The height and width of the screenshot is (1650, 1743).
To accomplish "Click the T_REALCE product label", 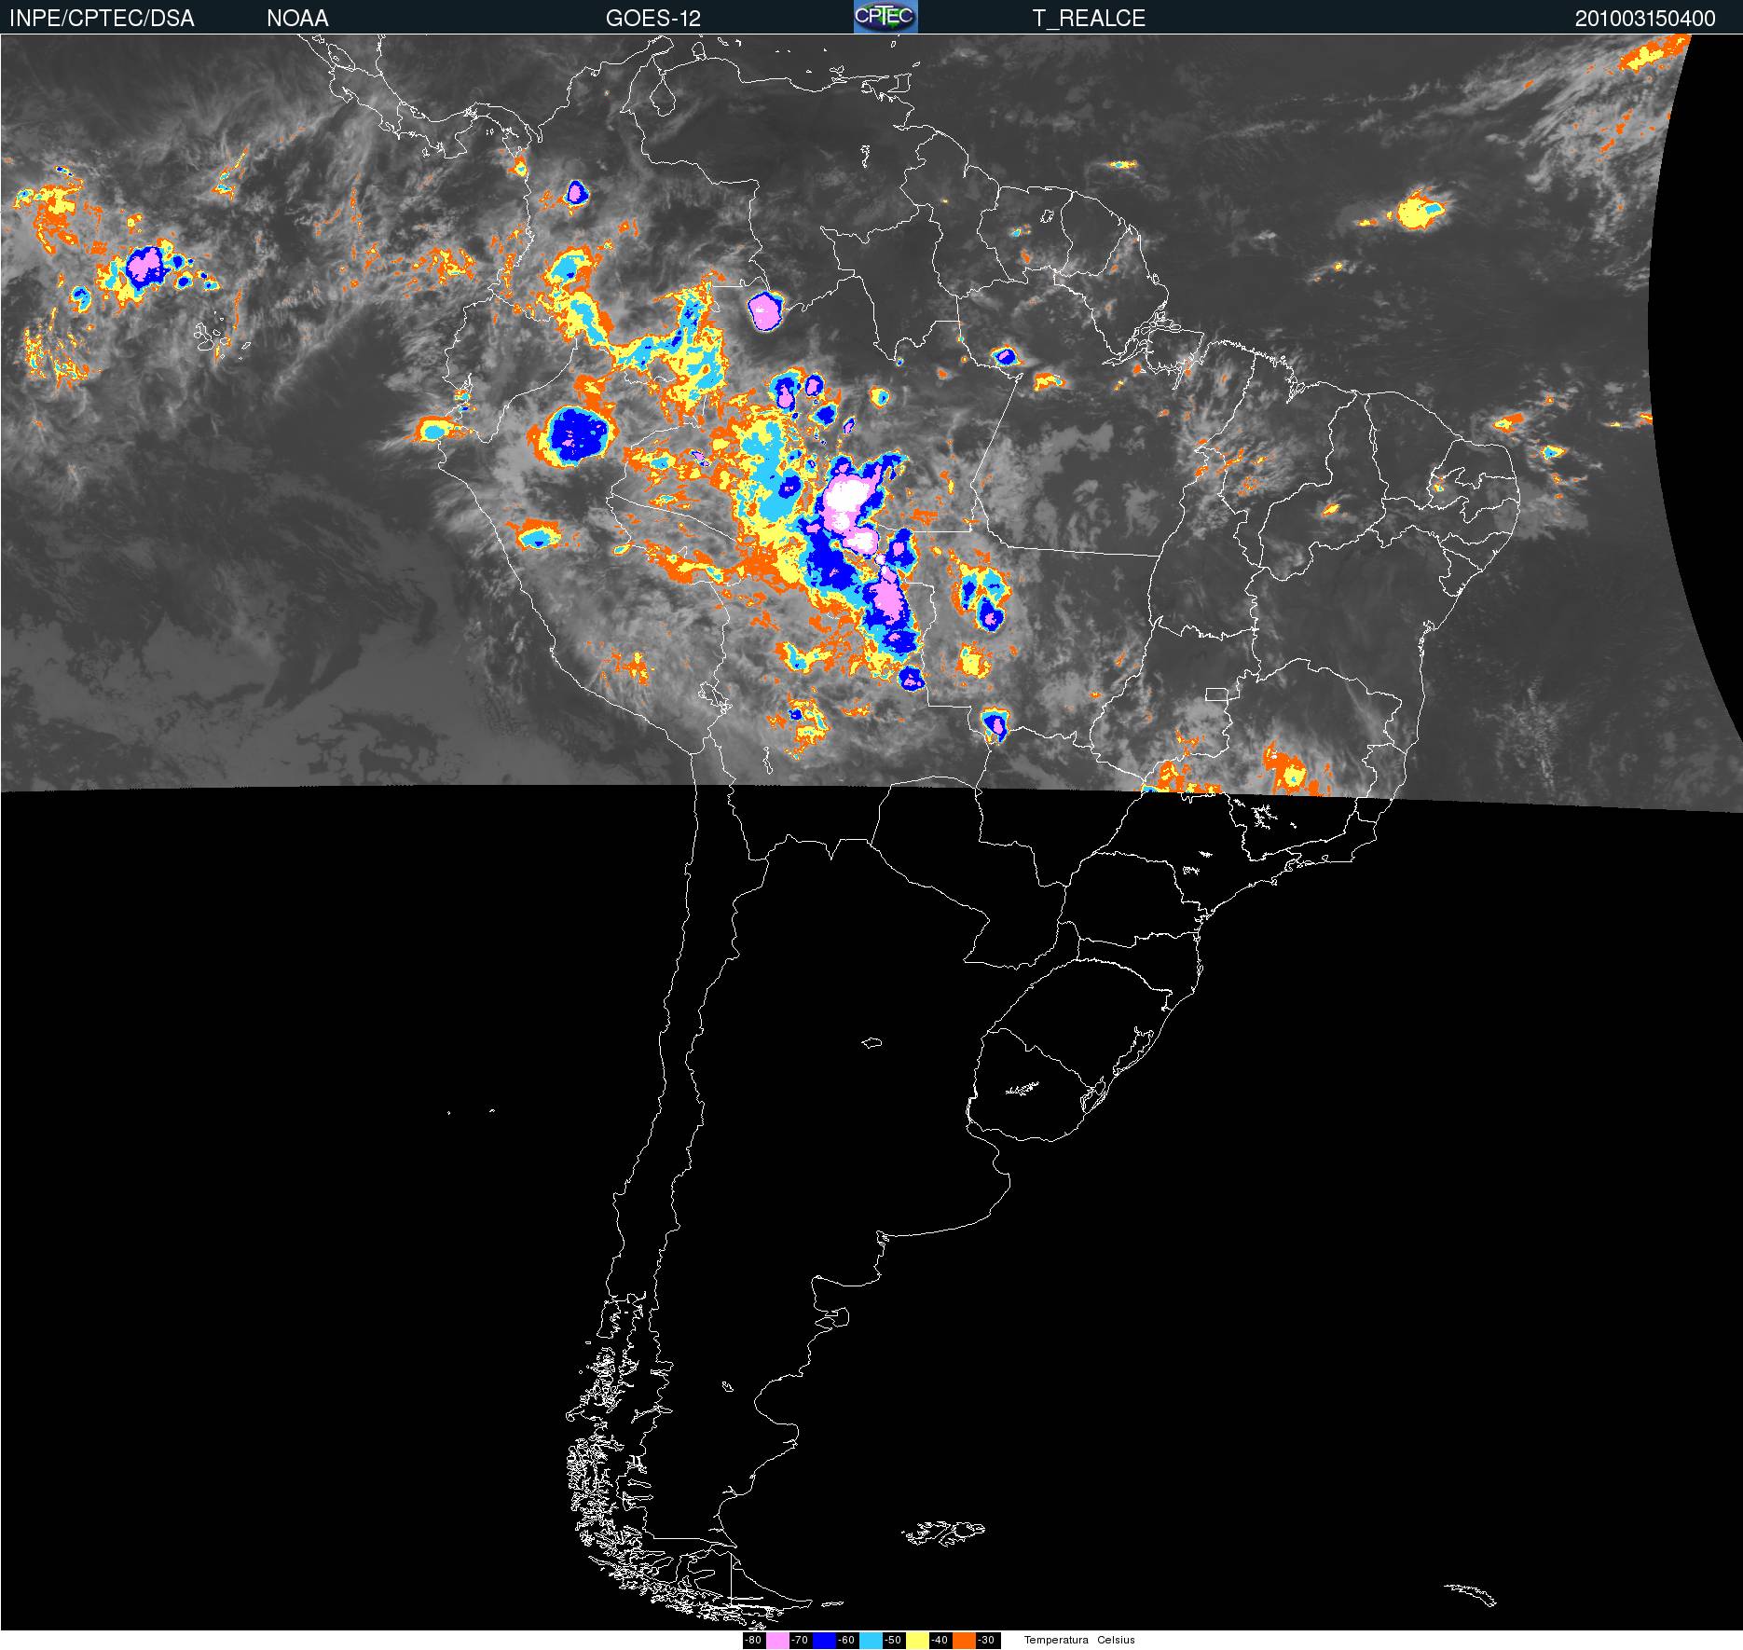I will [1088, 19].
